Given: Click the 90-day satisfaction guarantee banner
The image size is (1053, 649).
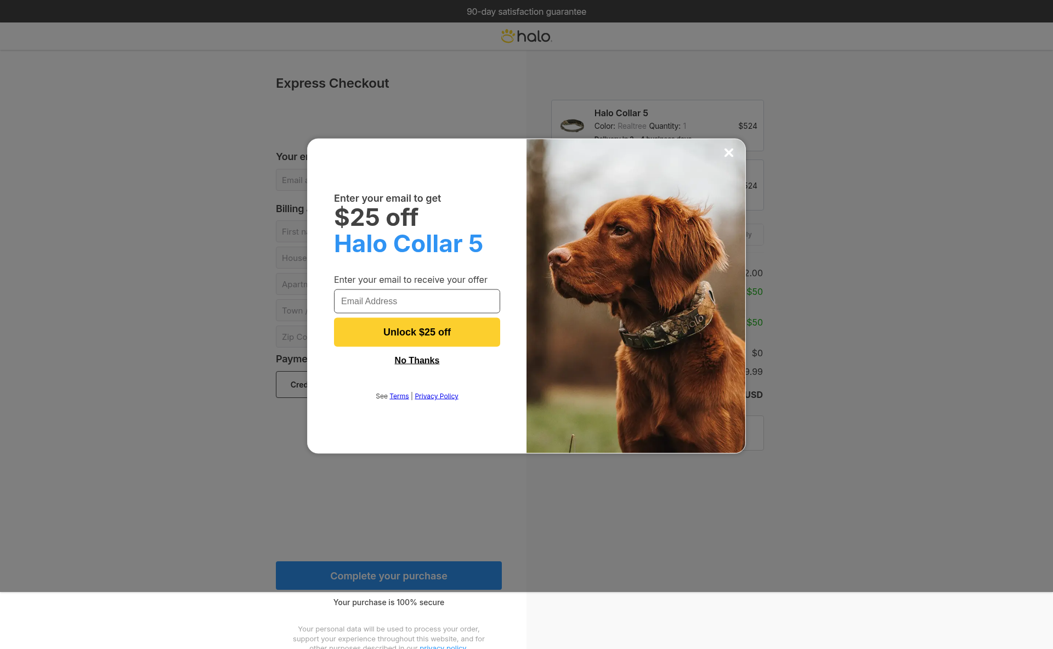Looking at the screenshot, I should [526, 12].
